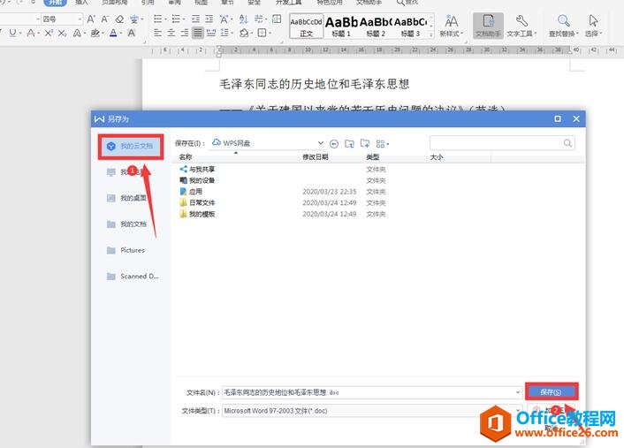Image resolution: width=624 pixels, height=448 pixels.
Task: Click the decrease indent icon
Action: 195,19
